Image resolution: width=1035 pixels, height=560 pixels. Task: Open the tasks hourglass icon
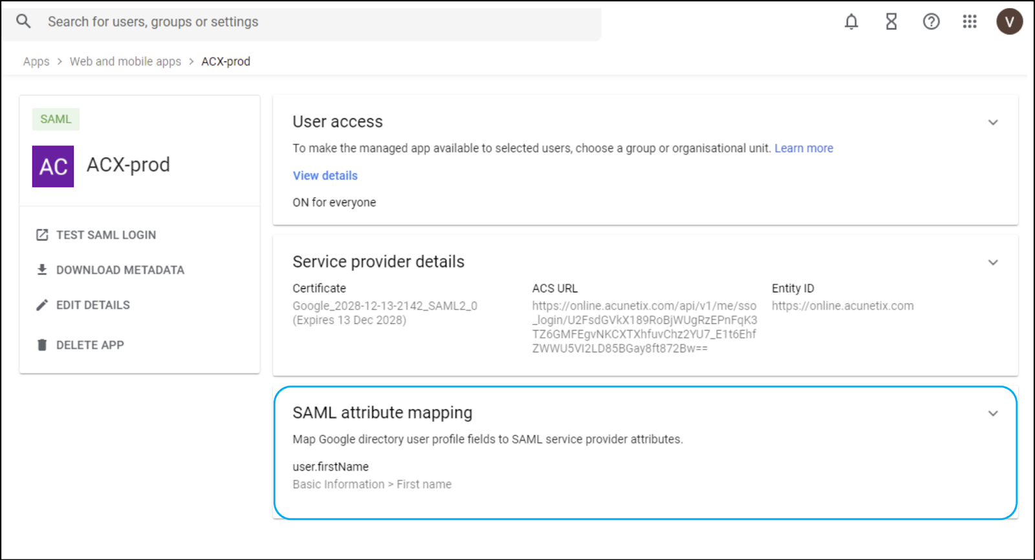pos(891,22)
